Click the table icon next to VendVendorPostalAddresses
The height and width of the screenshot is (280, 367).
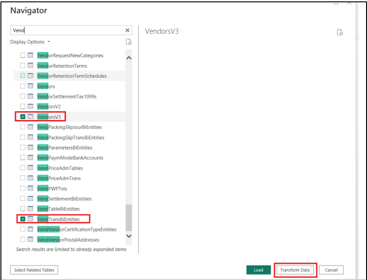click(x=31, y=240)
